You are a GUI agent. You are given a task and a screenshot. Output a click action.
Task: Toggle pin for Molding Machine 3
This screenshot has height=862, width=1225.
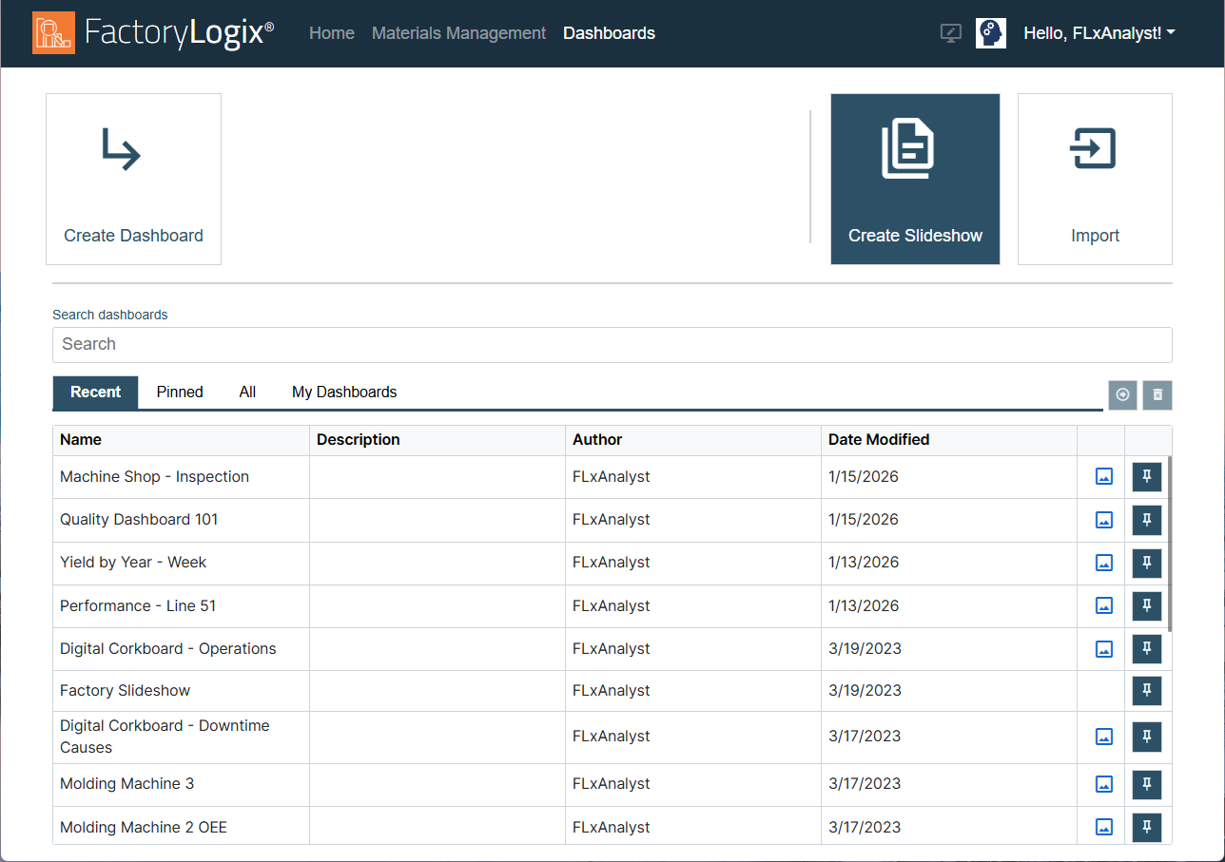pos(1147,784)
